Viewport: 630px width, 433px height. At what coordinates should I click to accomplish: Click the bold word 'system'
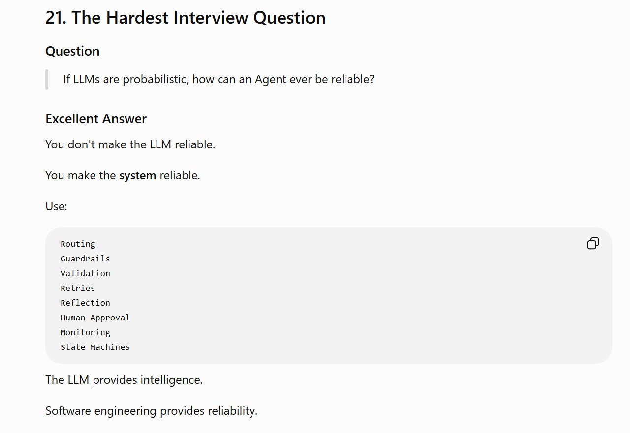click(x=138, y=175)
